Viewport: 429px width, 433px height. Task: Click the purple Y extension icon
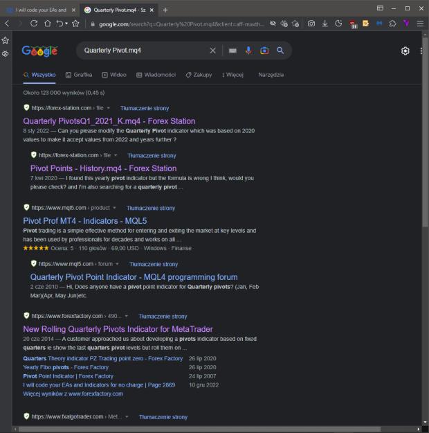pyautogui.click(x=406, y=24)
